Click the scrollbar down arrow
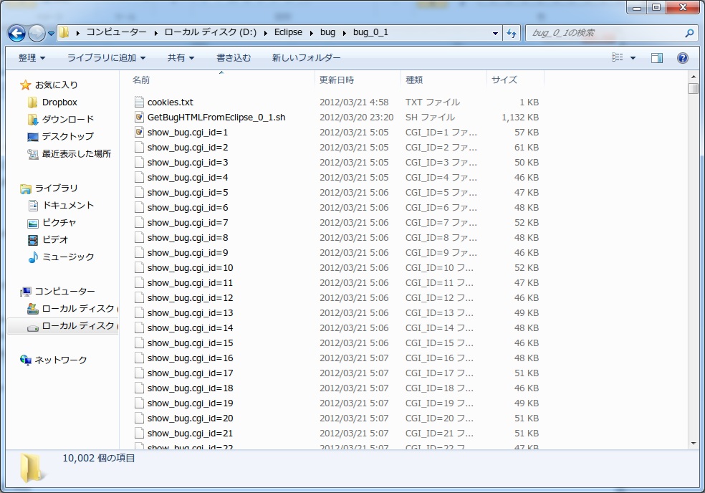 693,443
